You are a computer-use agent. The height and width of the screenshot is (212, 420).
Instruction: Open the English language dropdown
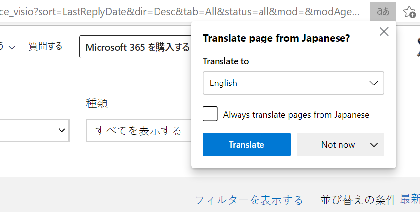coord(293,83)
